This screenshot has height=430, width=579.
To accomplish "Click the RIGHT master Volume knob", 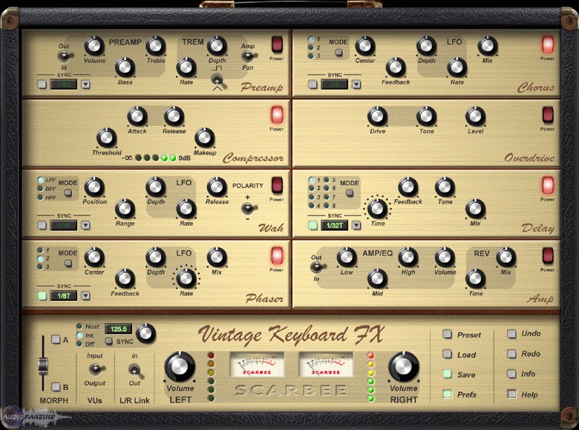I will [x=404, y=366].
